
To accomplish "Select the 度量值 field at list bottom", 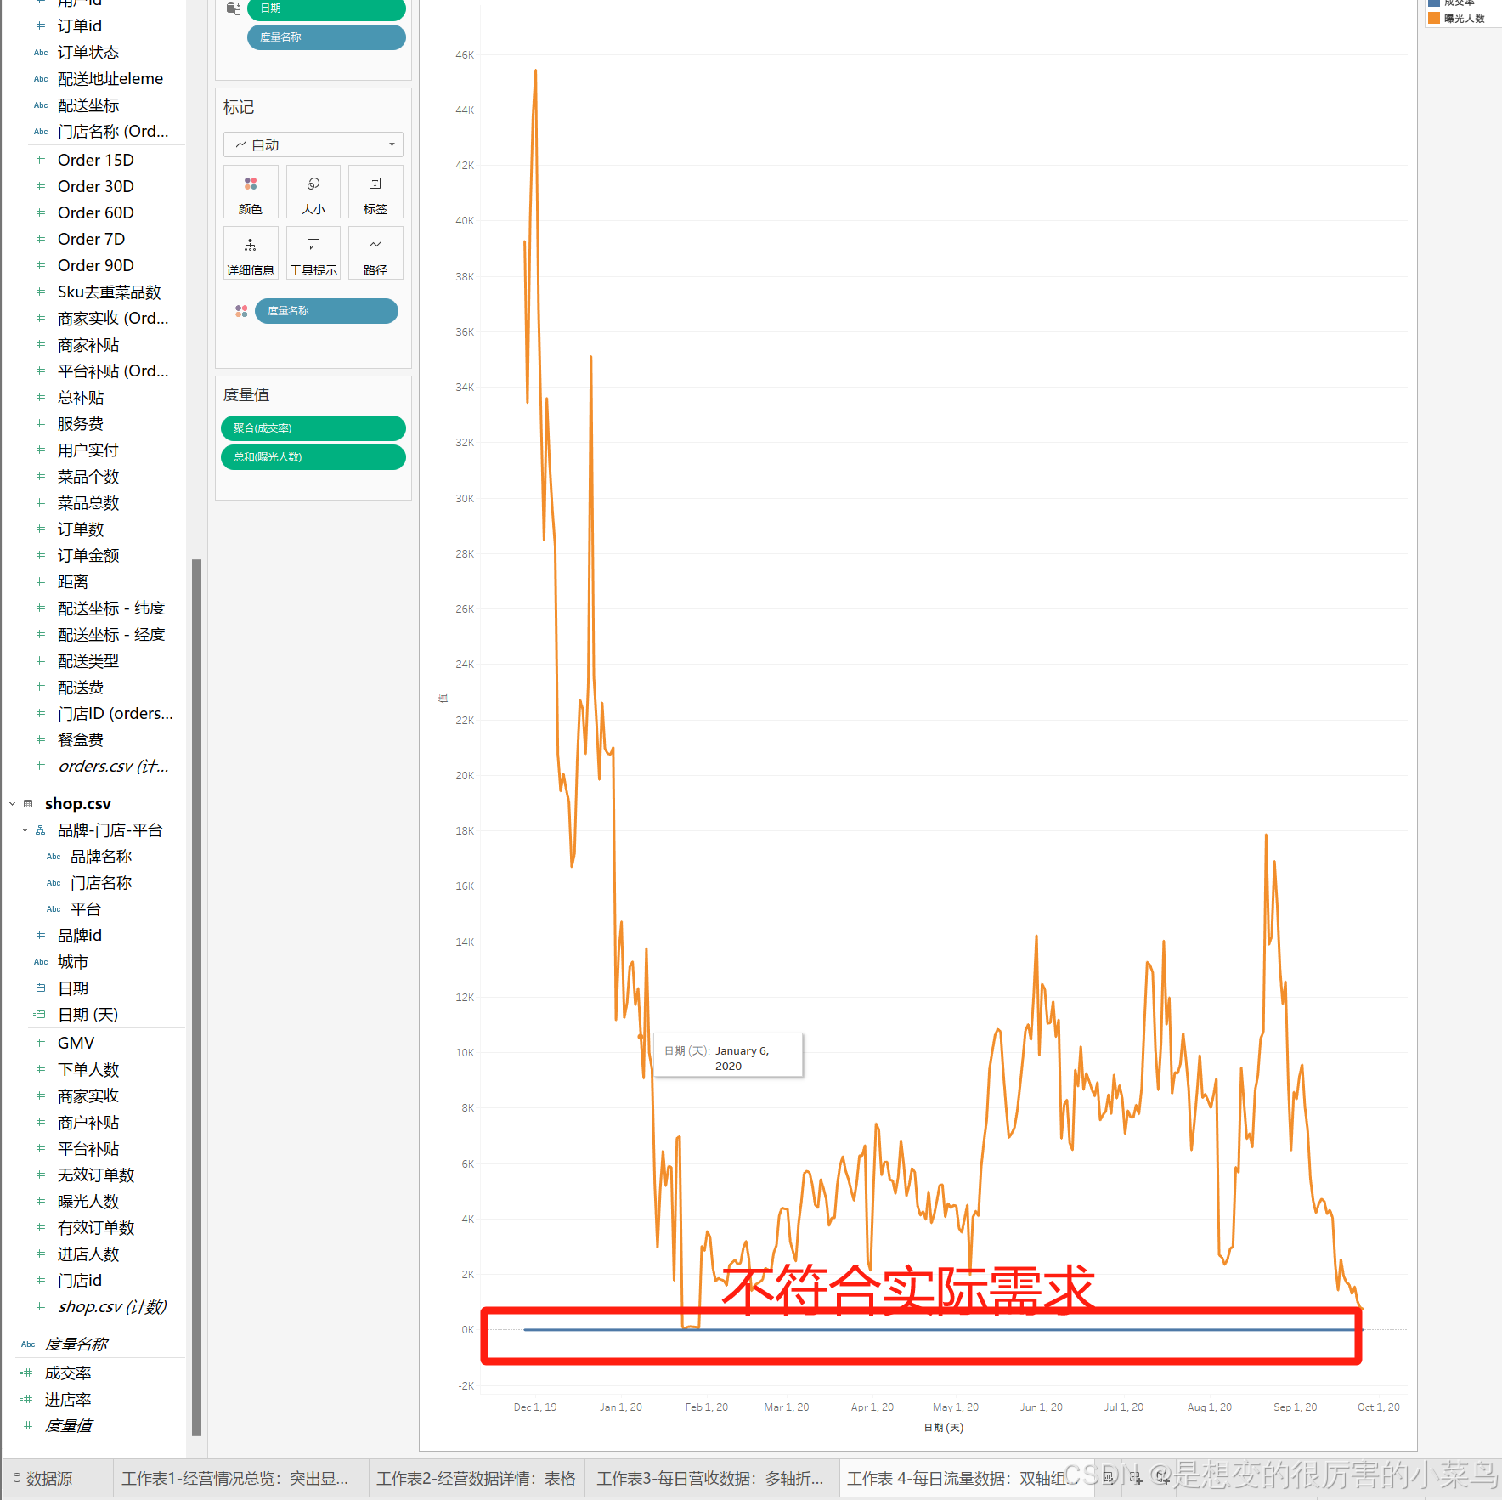I will [69, 1426].
